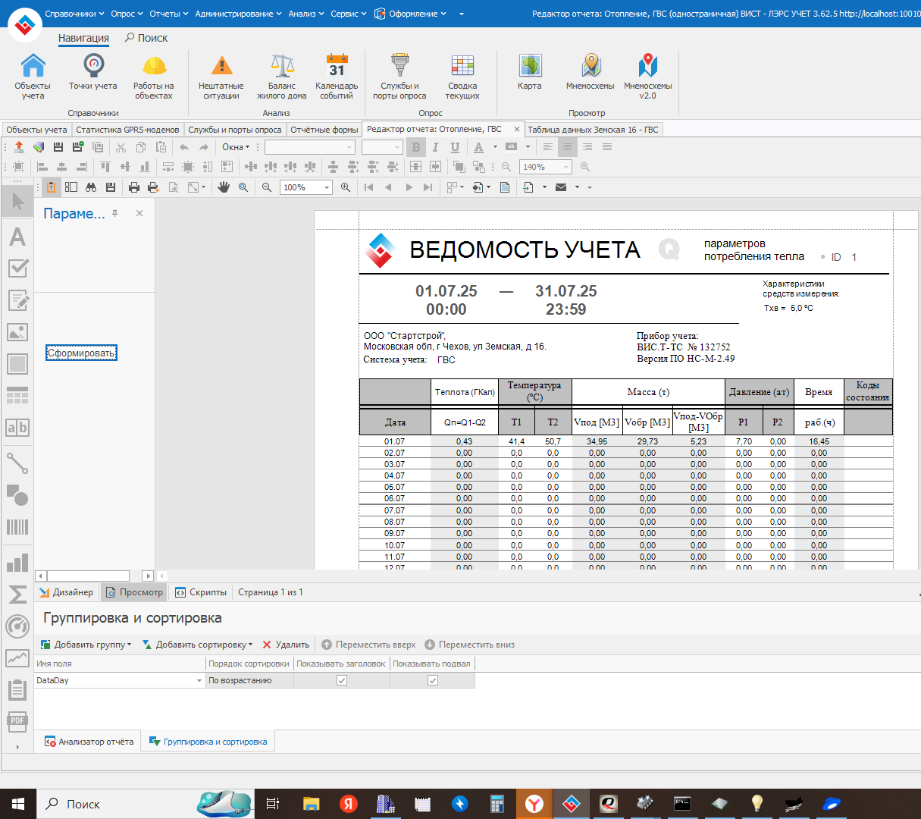
Task: Open Календарь событий
Action: (337, 76)
